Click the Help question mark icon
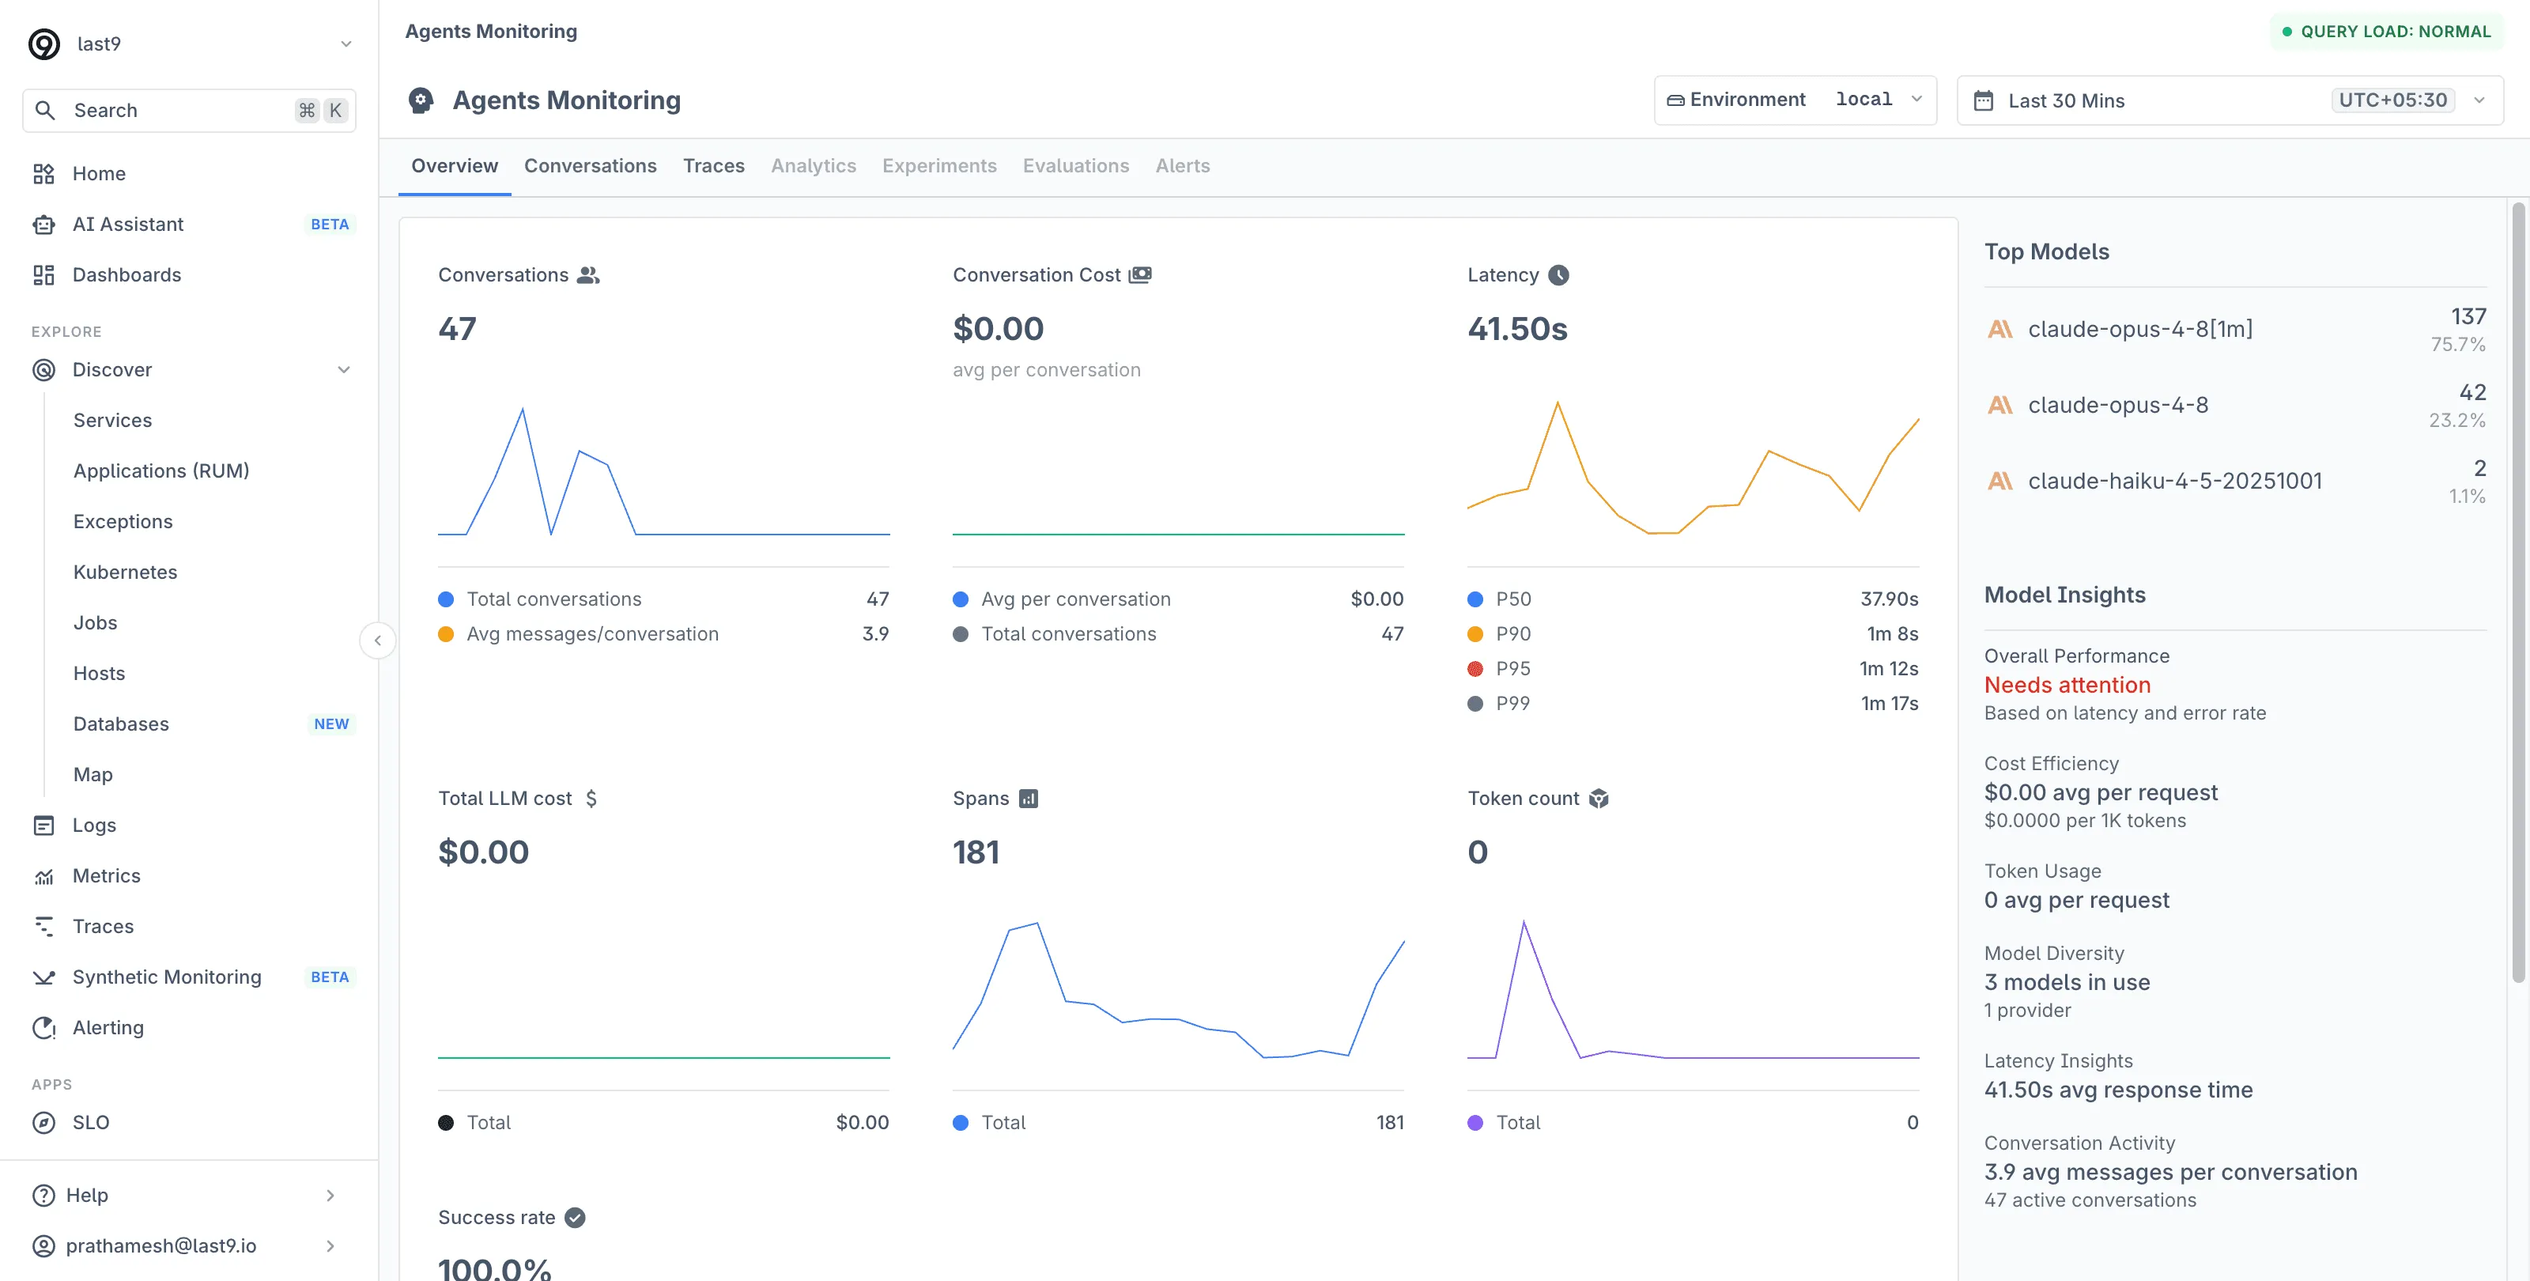Image resolution: width=2530 pixels, height=1281 pixels. point(44,1196)
